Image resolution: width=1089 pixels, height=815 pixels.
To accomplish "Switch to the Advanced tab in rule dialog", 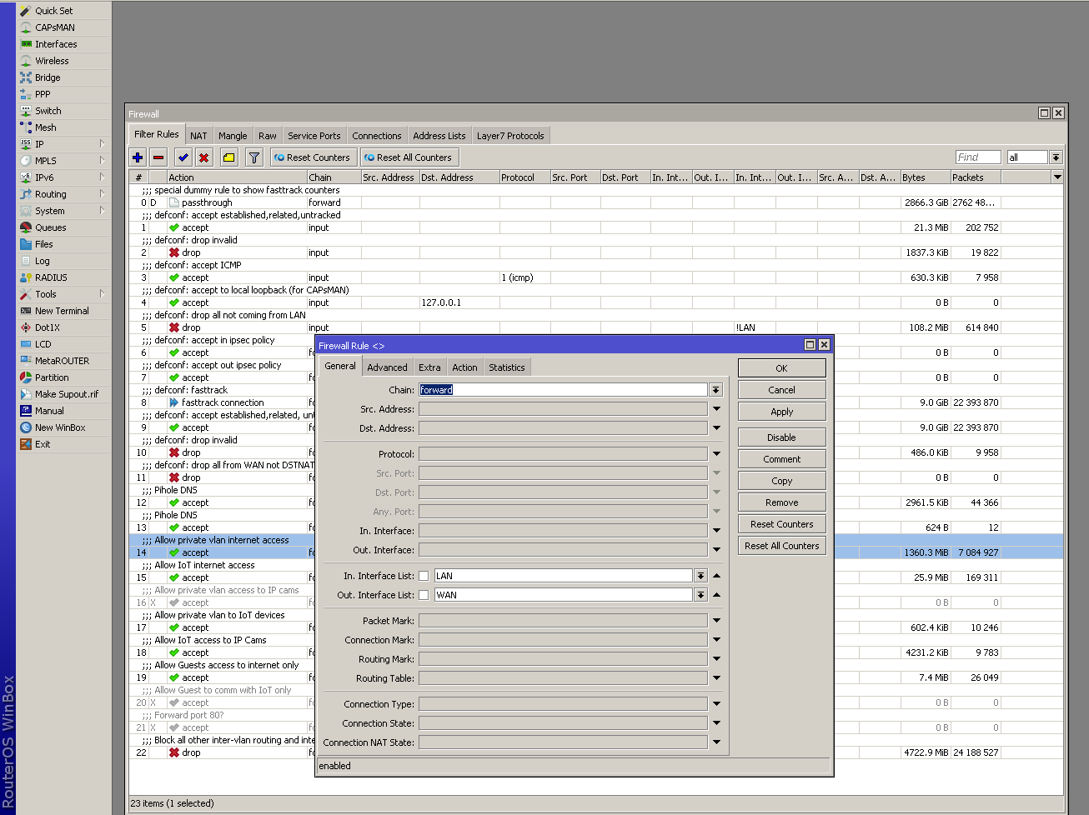I will [x=388, y=367].
